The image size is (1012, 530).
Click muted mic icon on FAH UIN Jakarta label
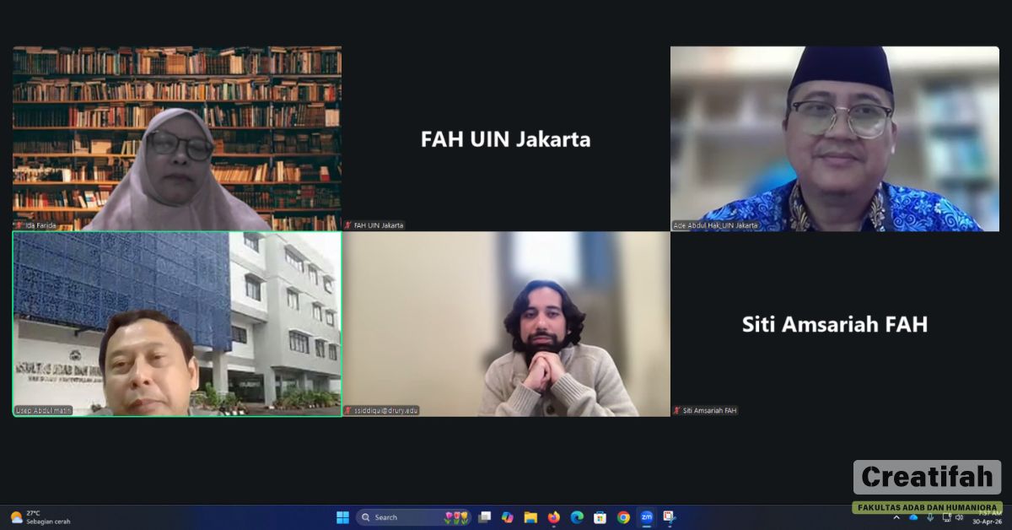(x=348, y=225)
